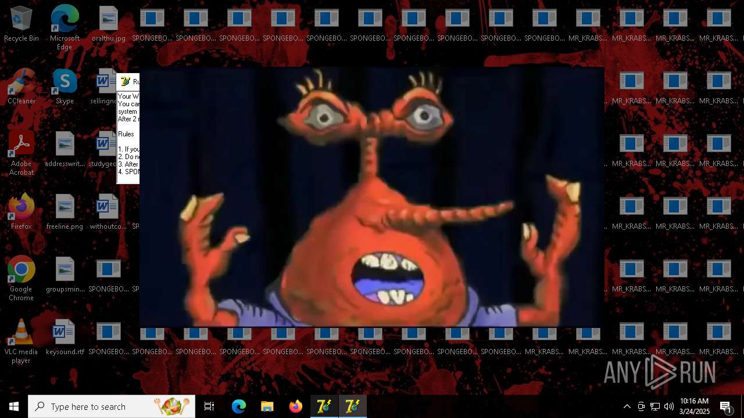This screenshot has width=744, height=418.
Task: Click the Meet Now camera tray icon
Action: pos(641,406)
